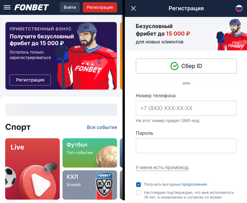Viewport: 247px width, 203px height.
Task: Expand "У меня есть промокод"
Action: [162, 168]
